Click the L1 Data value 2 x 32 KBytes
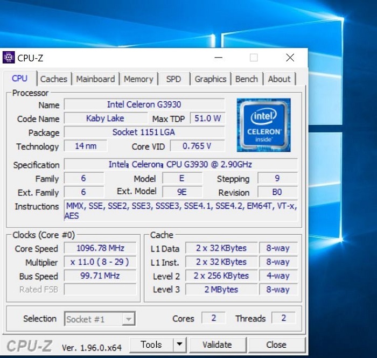The image size is (377, 358). pyautogui.click(x=221, y=248)
